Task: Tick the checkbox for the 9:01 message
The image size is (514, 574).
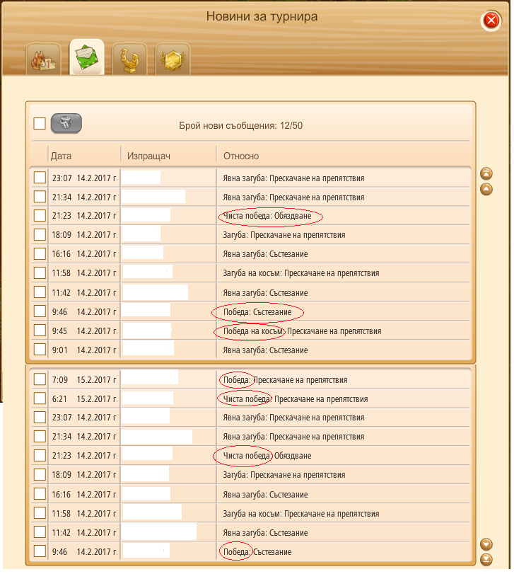Action: [40, 349]
